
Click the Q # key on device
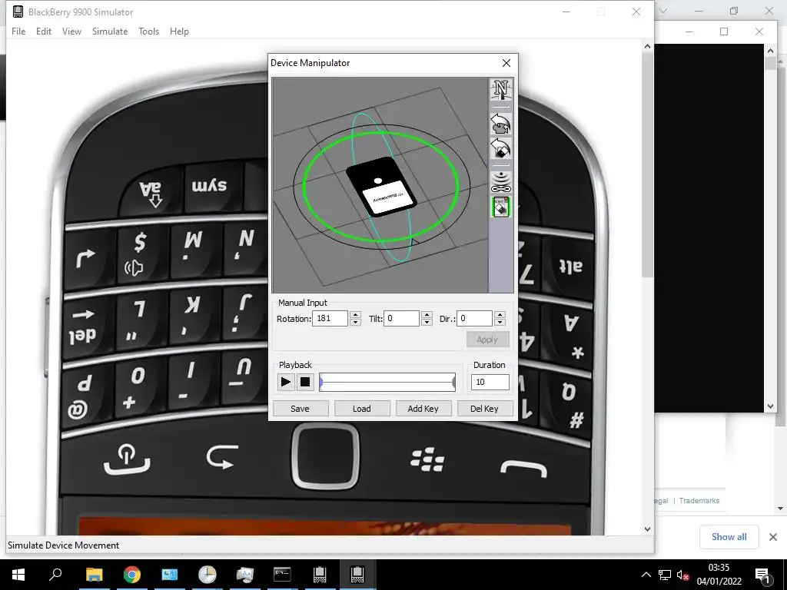point(571,404)
